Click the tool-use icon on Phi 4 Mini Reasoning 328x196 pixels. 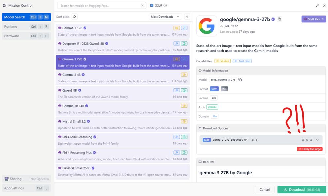(x=177, y=137)
